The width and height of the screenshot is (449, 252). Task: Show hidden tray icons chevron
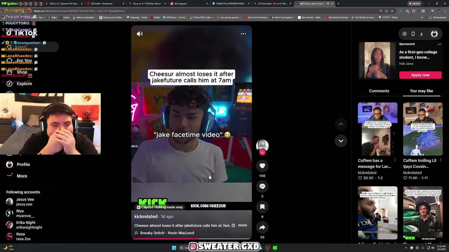[406, 248]
